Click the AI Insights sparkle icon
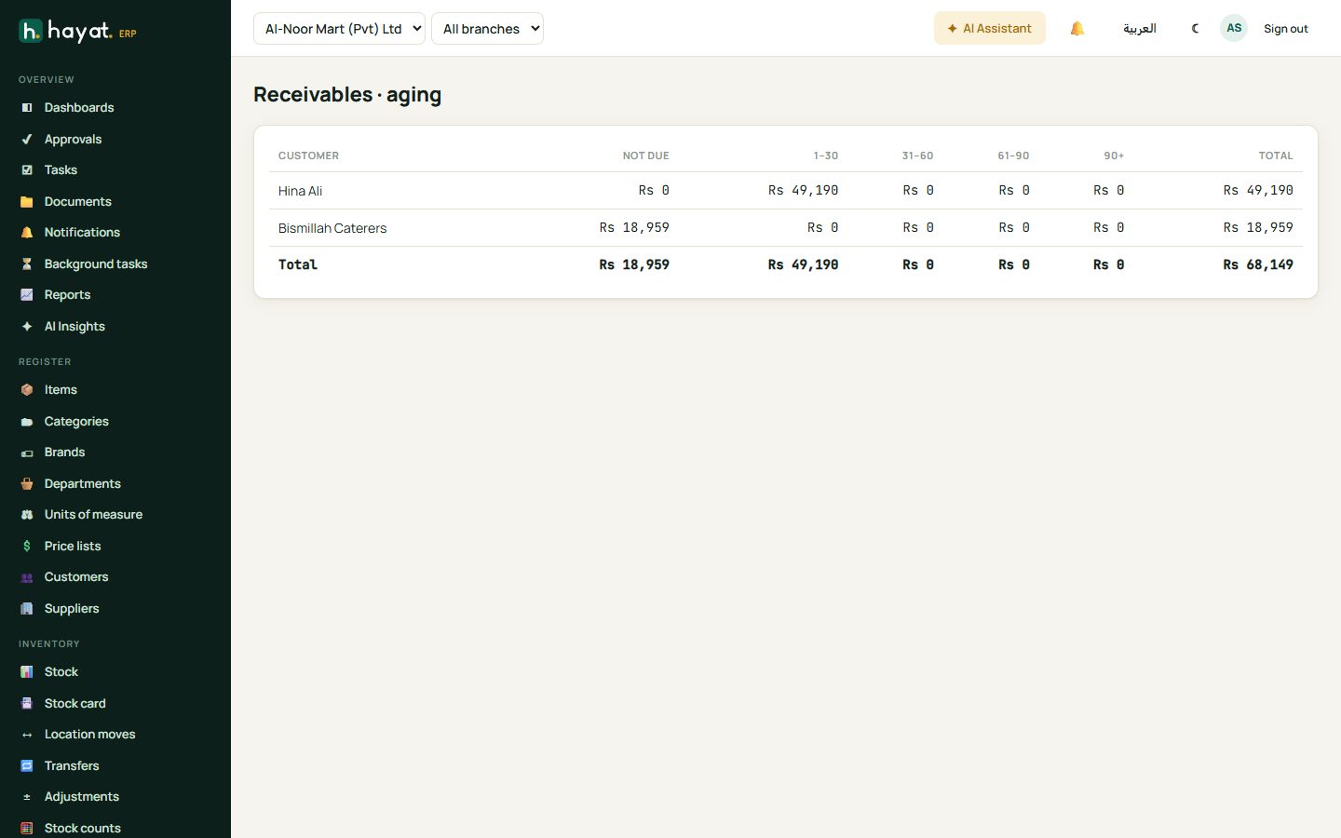Viewport: 1341px width, 838px height. tap(27, 327)
